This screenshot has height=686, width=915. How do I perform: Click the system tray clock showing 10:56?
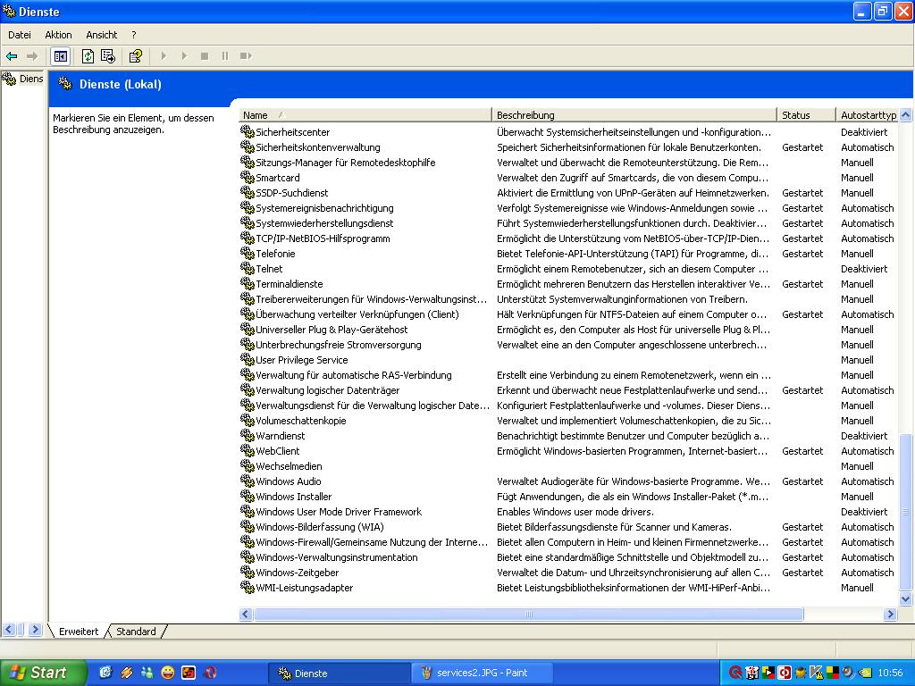(890, 673)
